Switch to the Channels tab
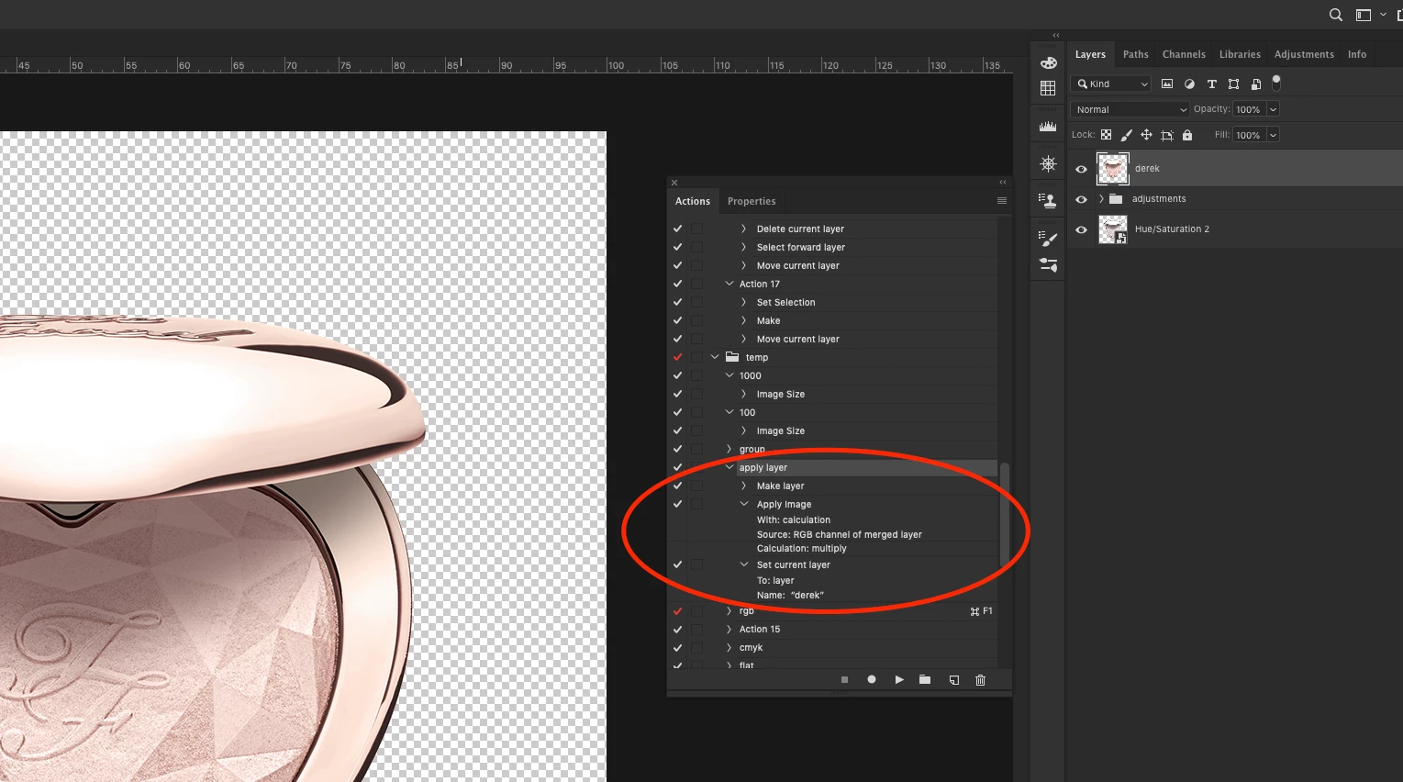 tap(1184, 54)
